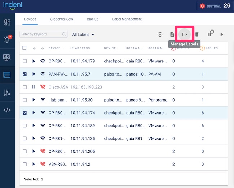Viewport: 234px width, 188px height.
Task: Open the dashboard icon in sidebar
Action: tap(7, 22)
